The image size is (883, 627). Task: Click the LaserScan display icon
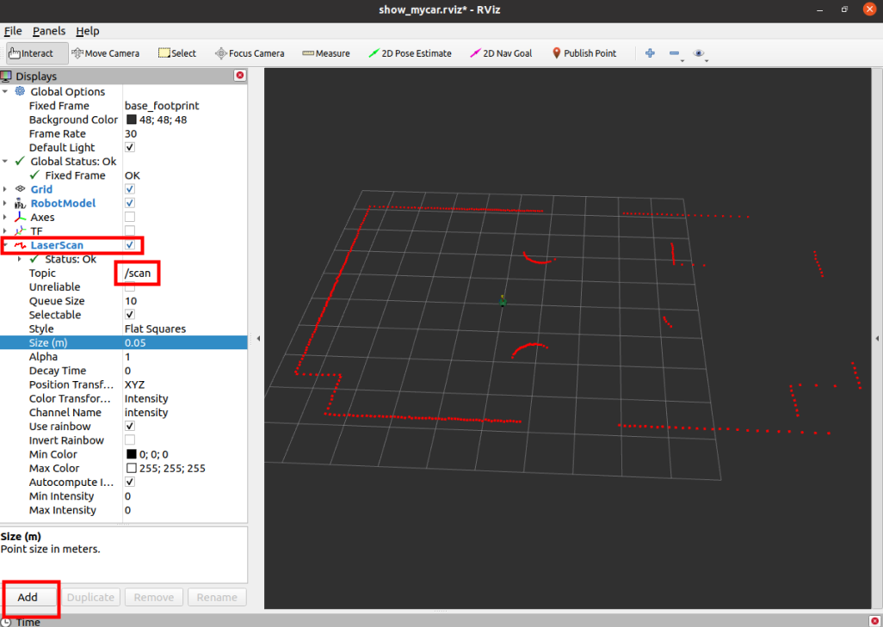[x=21, y=245]
